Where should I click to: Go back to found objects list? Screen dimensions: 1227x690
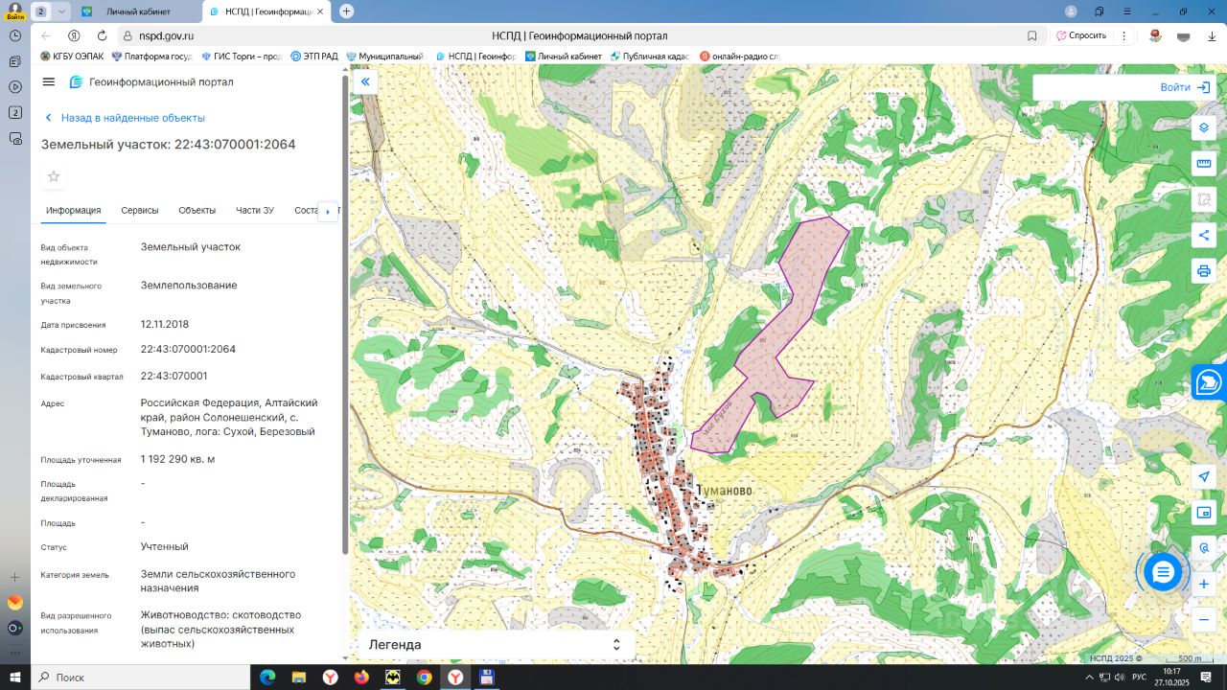[125, 118]
